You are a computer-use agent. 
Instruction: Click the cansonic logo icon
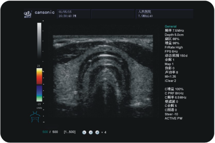click(x=28, y=14)
